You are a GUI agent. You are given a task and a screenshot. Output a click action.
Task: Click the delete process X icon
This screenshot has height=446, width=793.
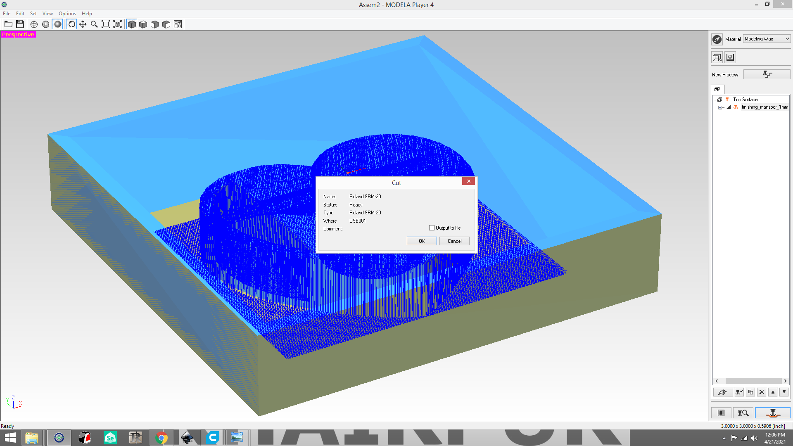pyautogui.click(x=762, y=392)
